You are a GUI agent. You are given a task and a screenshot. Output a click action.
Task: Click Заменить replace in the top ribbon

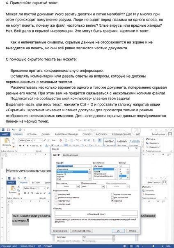tap(152, 143)
